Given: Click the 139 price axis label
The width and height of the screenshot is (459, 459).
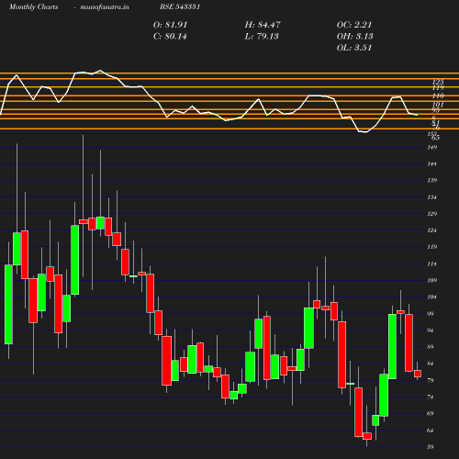Looking at the screenshot, I should [431, 181].
